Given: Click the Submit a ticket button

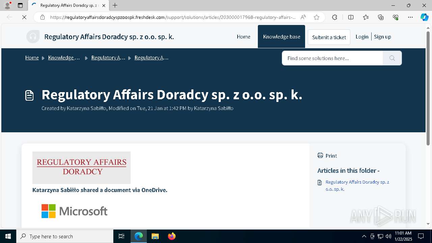Looking at the screenshot, I should tap(329, 37).
